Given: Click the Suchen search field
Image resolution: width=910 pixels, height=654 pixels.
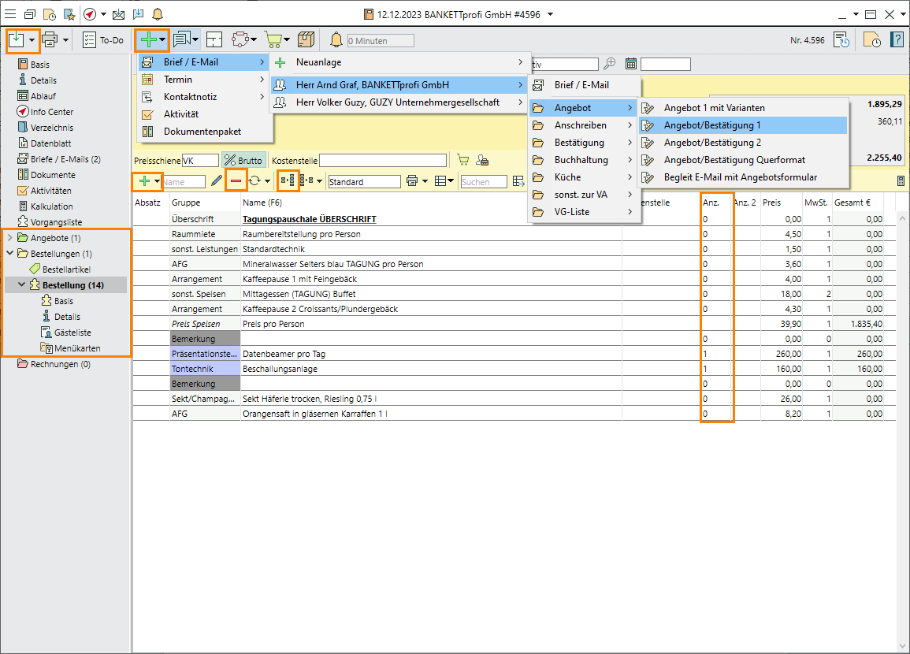Looking at the screenshot, I should coord(482,182).
